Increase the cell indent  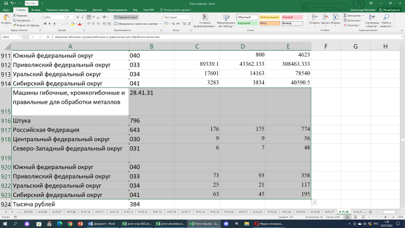pyautogui.click(x=109, y=24)
